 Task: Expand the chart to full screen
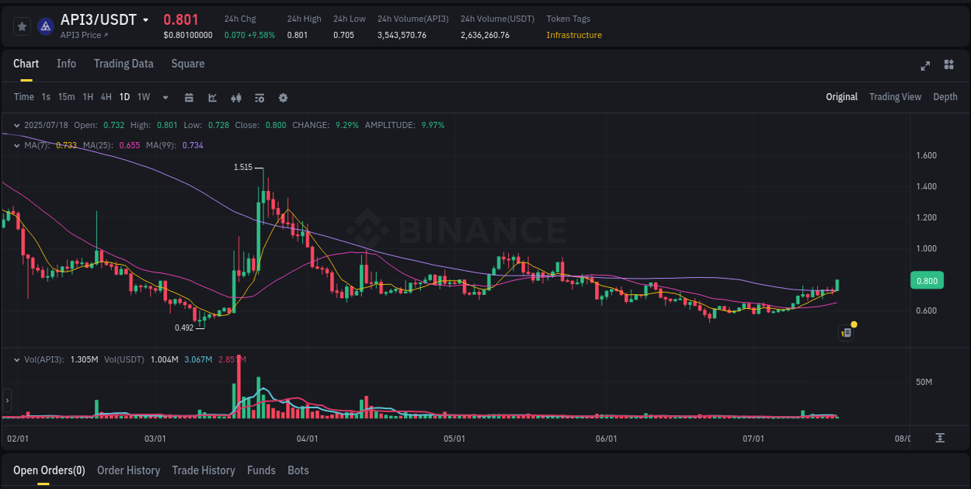(x=924, y=66)
